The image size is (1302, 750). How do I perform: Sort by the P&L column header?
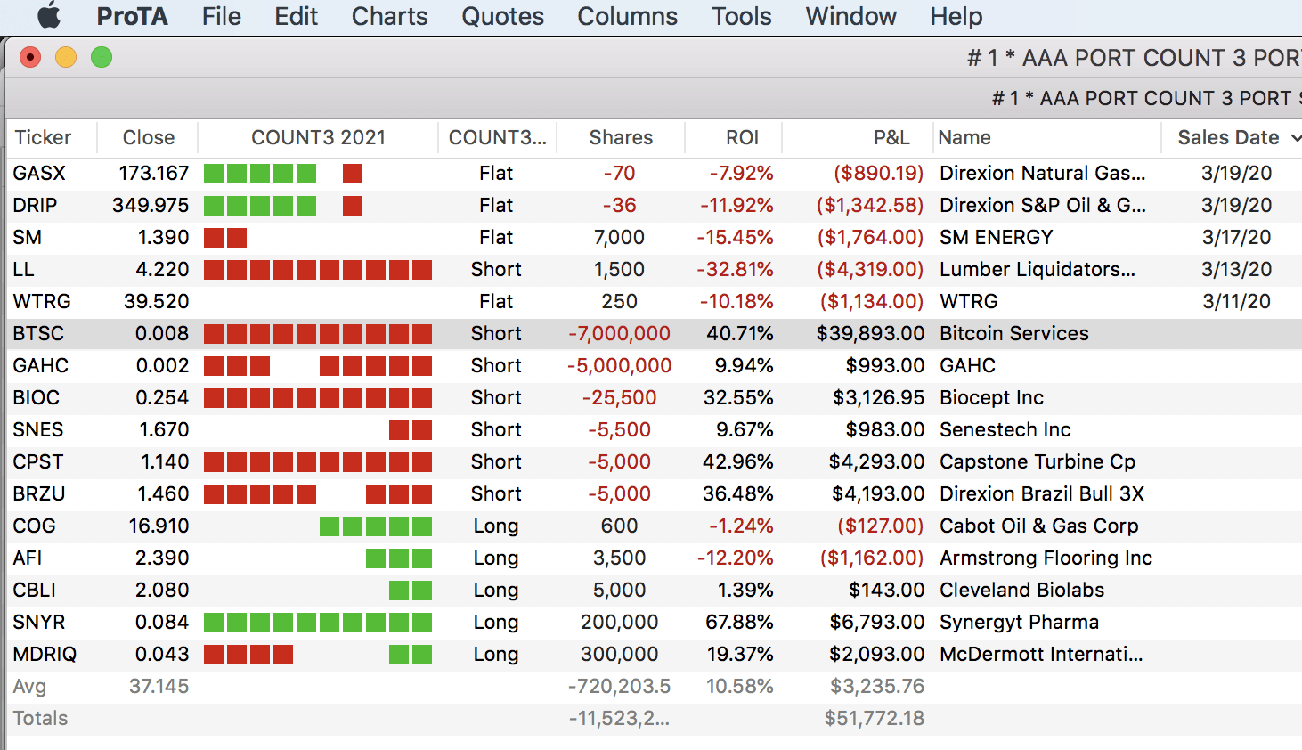tap(891, 138)
